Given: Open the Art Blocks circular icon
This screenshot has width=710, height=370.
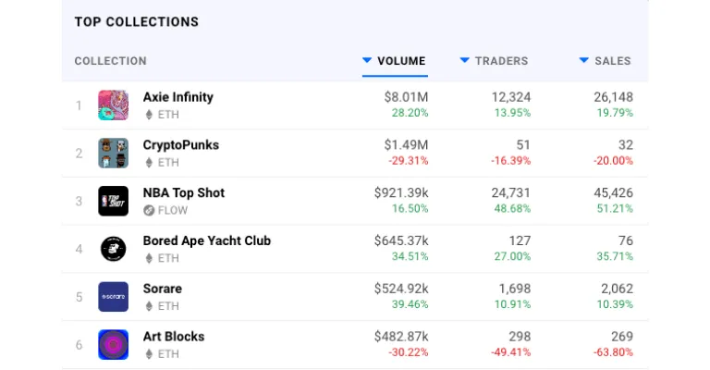Looking at the screenshot, I should pyautogui.click(x=113, y=345).
